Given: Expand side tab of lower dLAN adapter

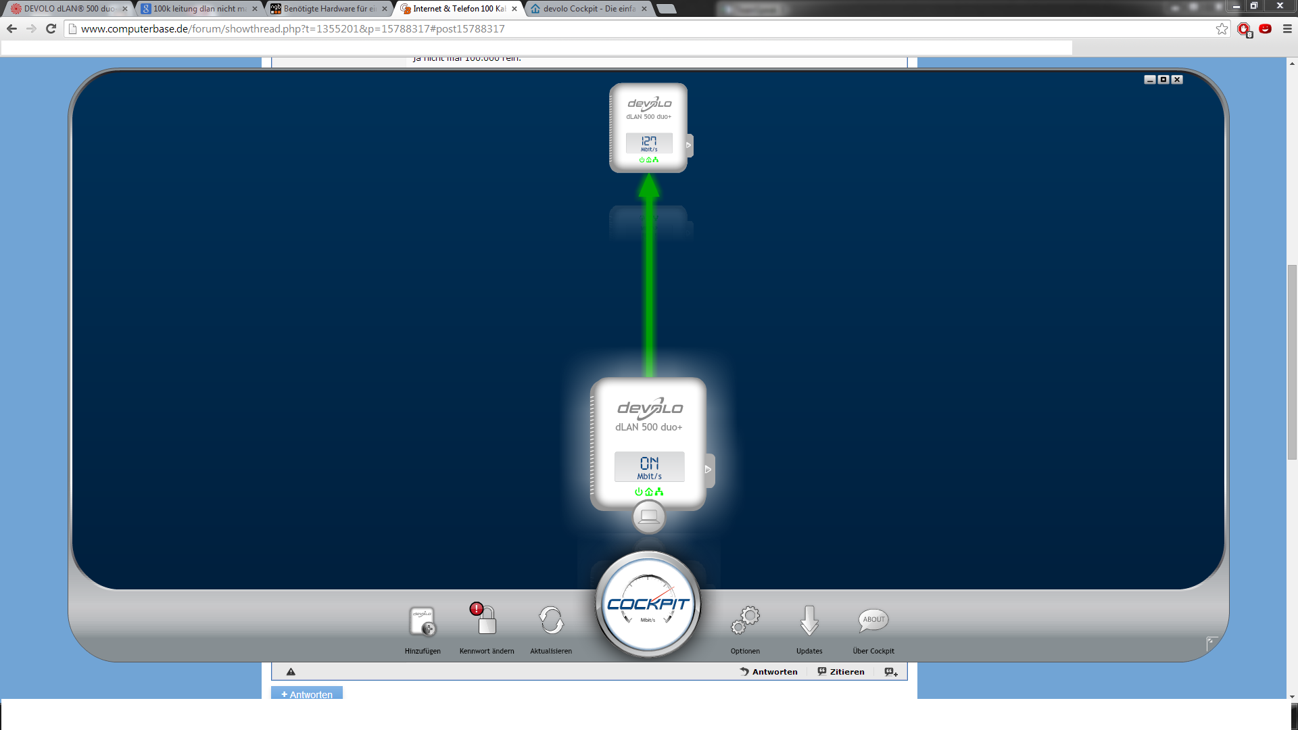Looking at the screenshot, I should [x=708, y=469].
